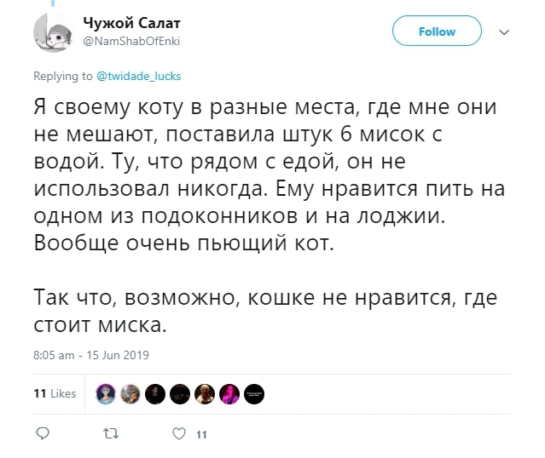
Task: Click the pink-tinted liker avatar
Action: [x=229, y=393]
